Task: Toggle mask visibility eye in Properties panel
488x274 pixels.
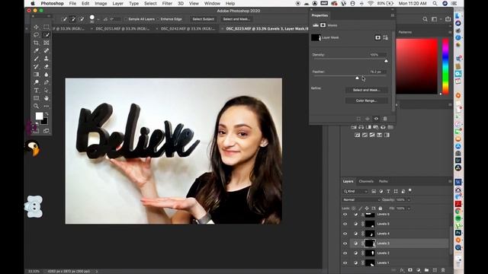Action: 376,119
